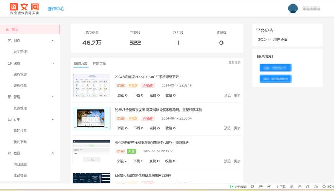Click the rocket accelerator icon in status bar
334x191 pixels.
coord(269,187)
